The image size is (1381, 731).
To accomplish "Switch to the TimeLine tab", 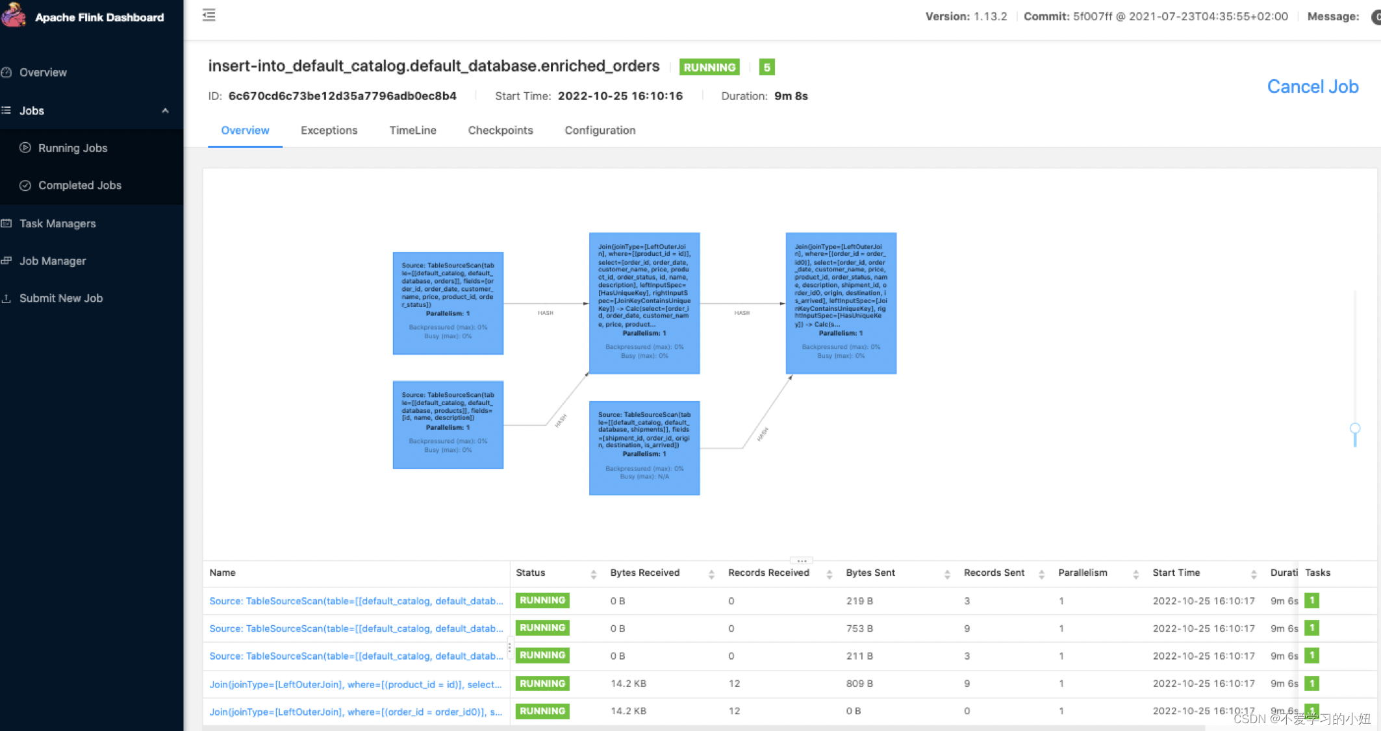I will (412, 130).
